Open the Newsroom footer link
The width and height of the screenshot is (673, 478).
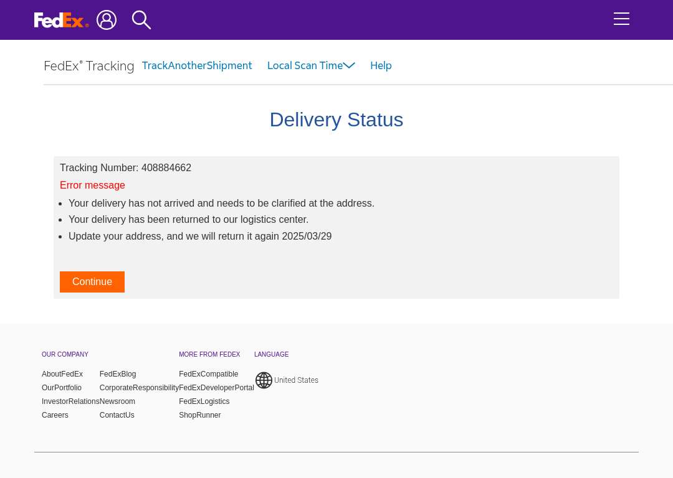tap(117, 401)
